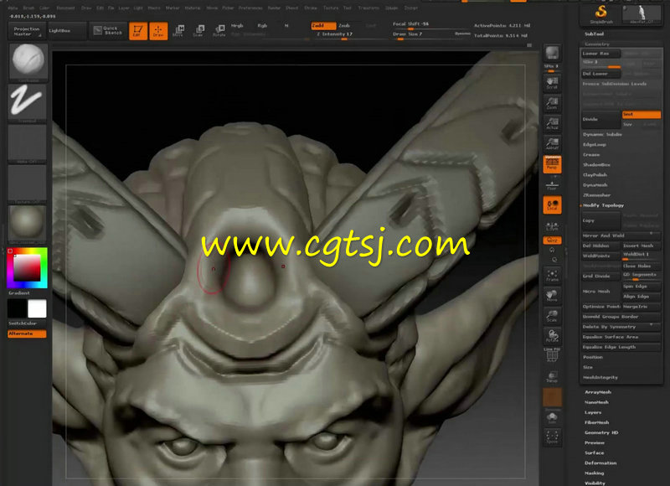Screen dimensions: 670x486
Task: Toggle Transp transparency icon
Action: pos(552,376)
